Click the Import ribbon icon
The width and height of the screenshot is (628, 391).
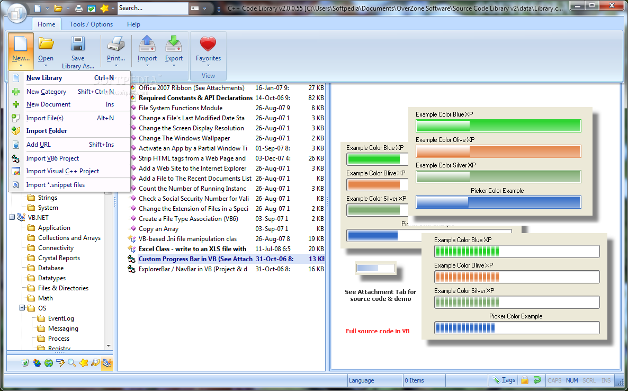click(147, 43)
